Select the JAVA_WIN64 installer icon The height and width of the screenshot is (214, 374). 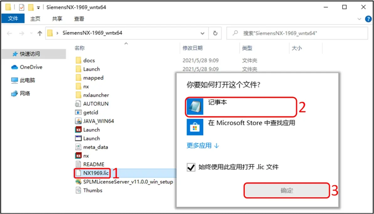pyautogui.click(x=78, y=121)
